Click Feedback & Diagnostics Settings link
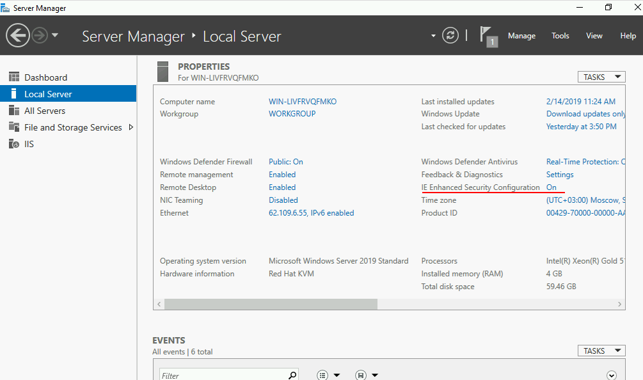Image resolution: width=643 pixels, height=380 pixels. [560, 175]
